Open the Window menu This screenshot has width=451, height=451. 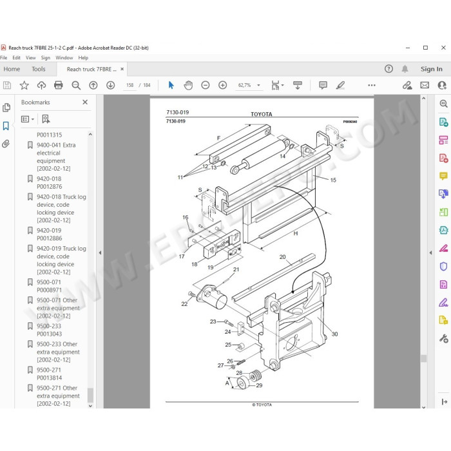click(x=64, y=58)
